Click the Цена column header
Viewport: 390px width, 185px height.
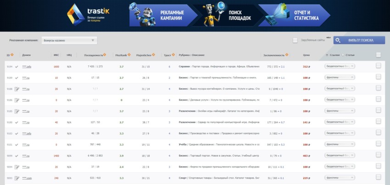tap(306, 55)
